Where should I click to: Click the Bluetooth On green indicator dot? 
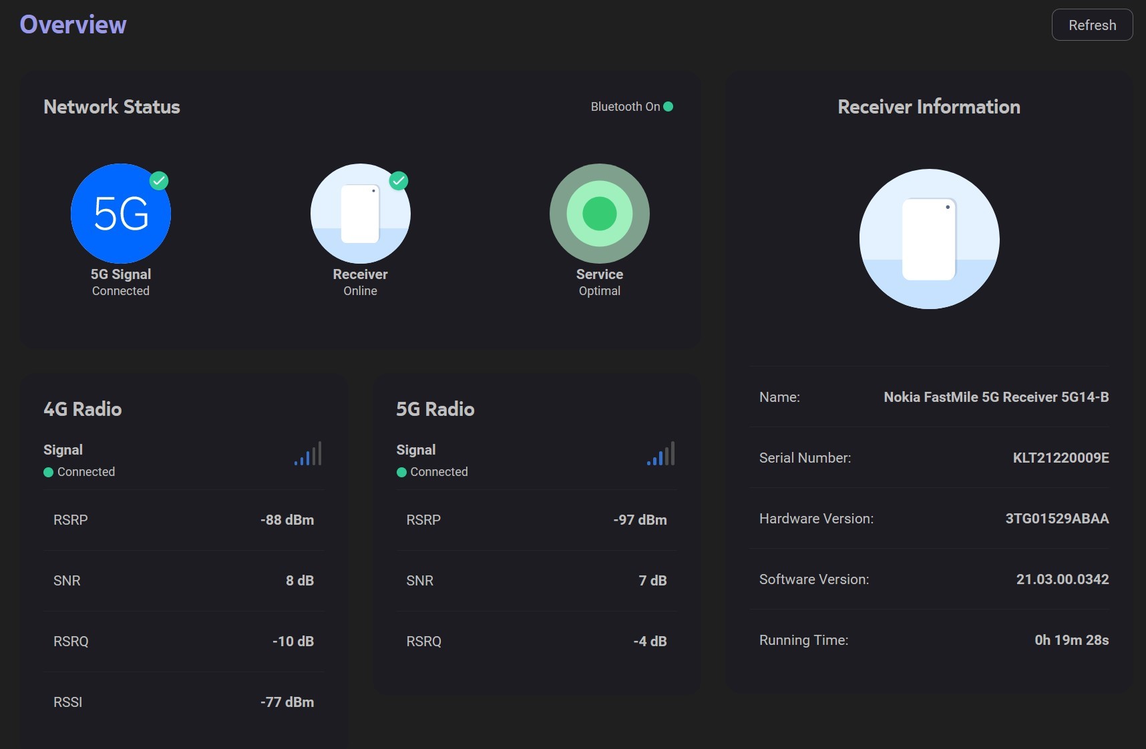[668, 107]
